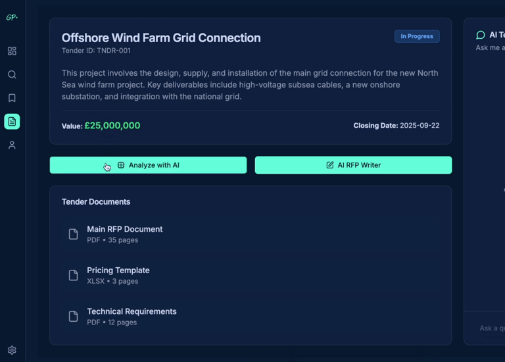The image size is (505, 362).
Task: Click the file icon beside Technical Requirements
Action: click(74, 317)
